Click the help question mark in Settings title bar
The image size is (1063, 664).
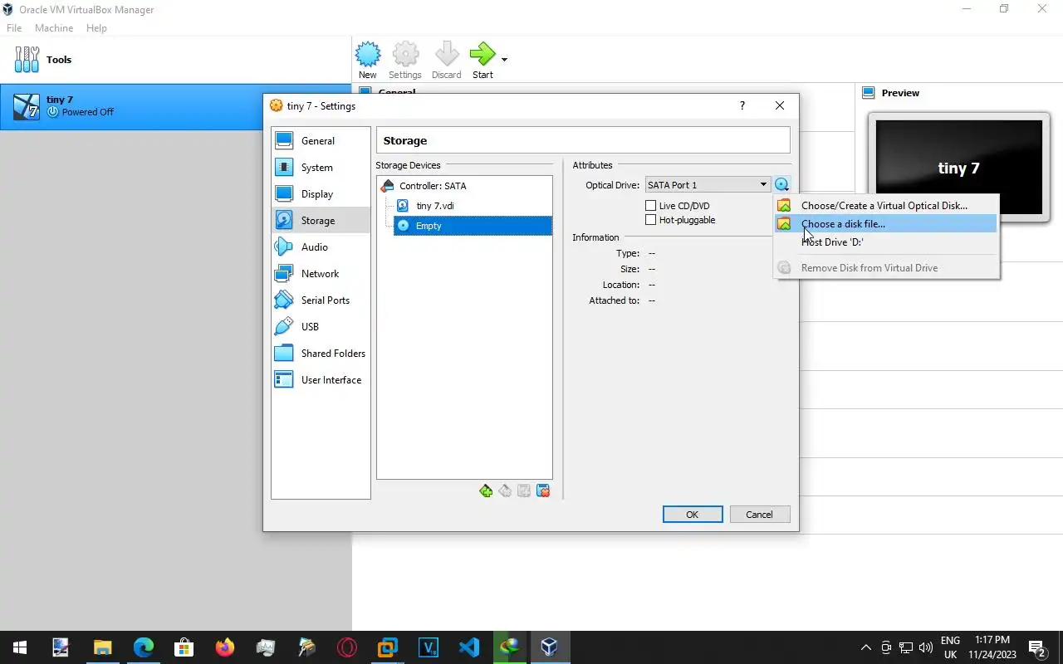coord(742,105)
